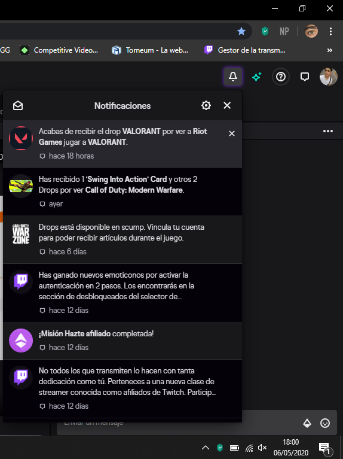Open Chrome three-dot menu

(330, 31)
